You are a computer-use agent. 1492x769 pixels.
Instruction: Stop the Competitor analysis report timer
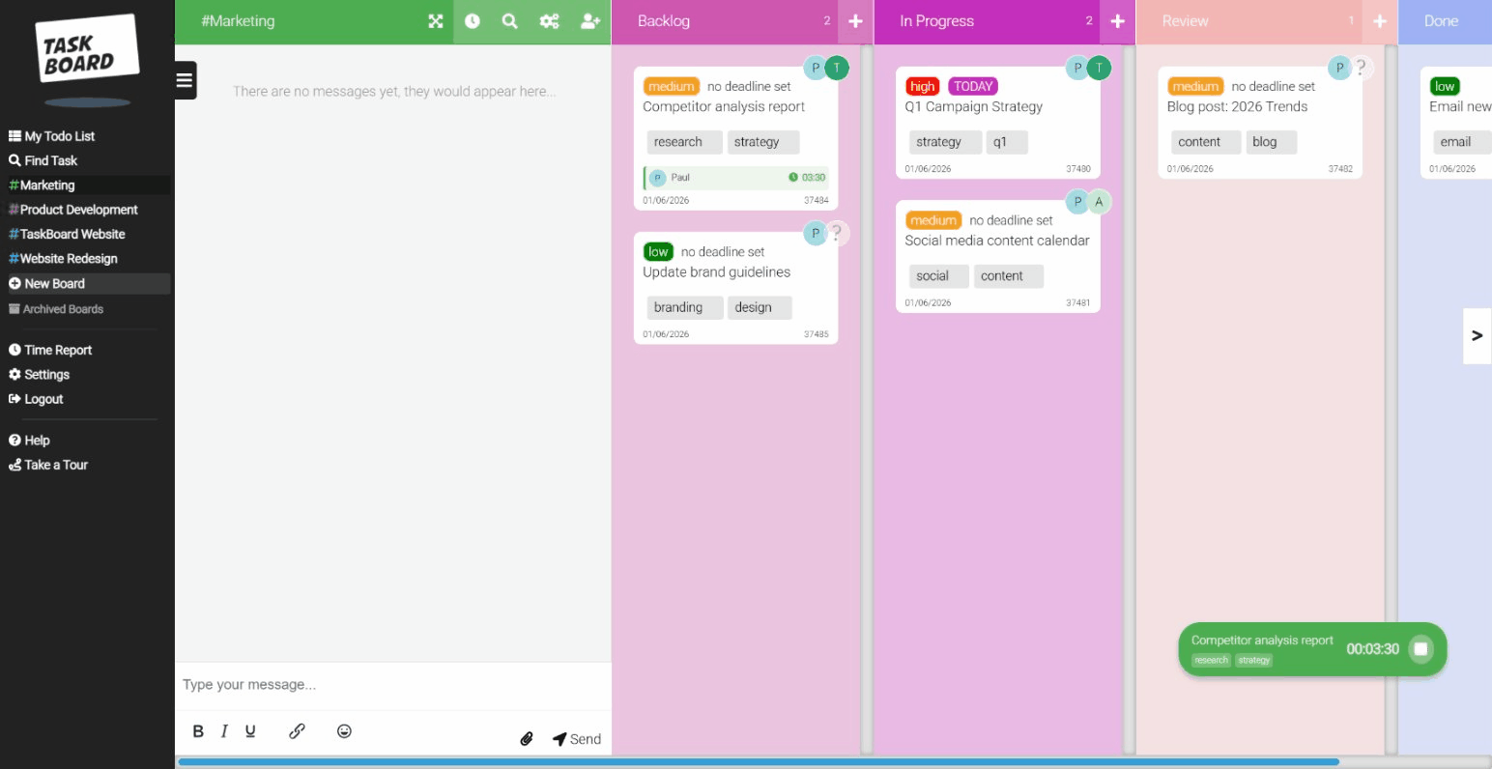1420,648
